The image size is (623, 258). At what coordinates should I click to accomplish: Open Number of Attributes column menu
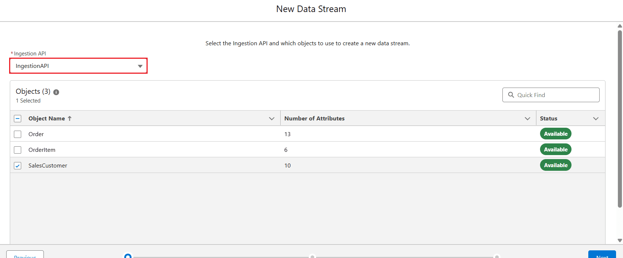tap(527, 119)
